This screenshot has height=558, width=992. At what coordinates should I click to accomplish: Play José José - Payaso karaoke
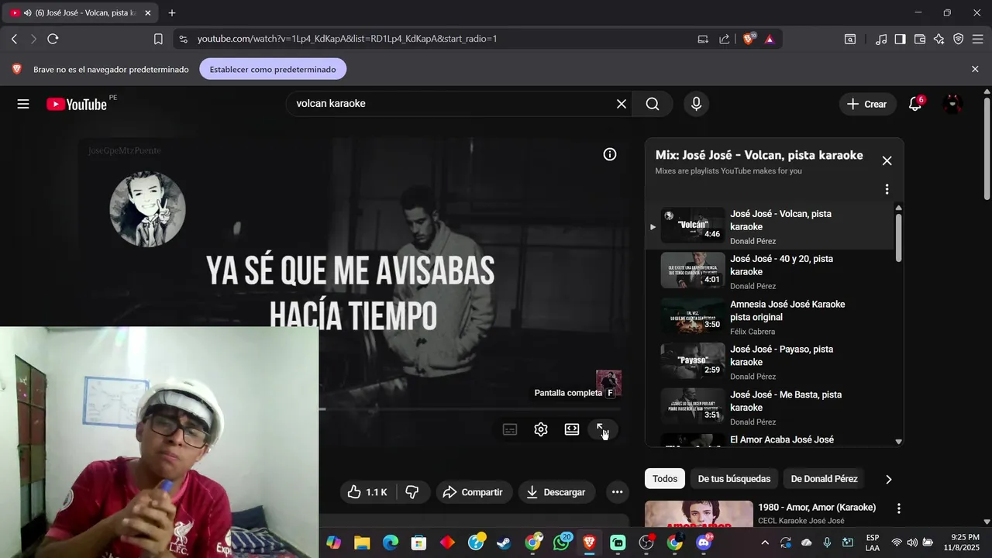(x=769, y=362)
